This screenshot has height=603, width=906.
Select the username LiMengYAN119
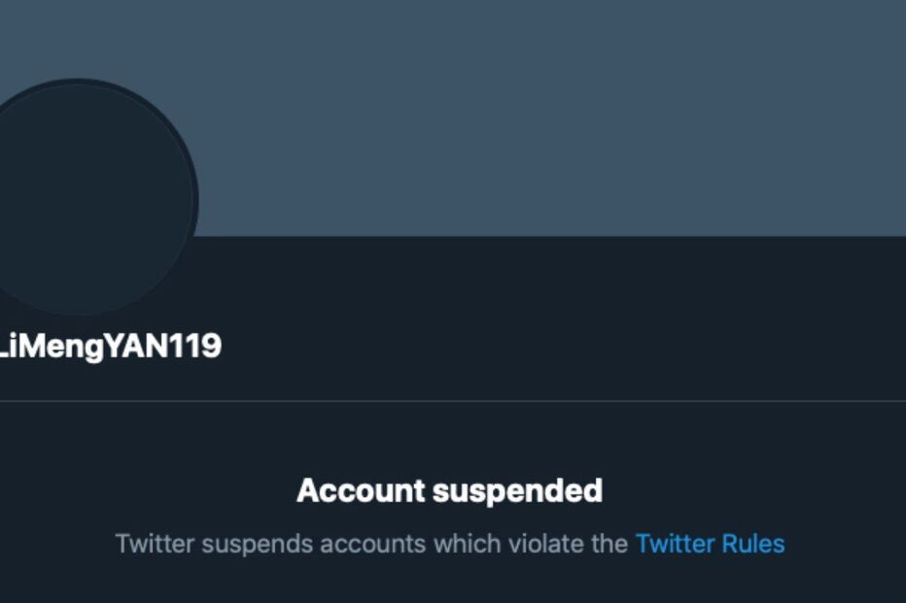pos(110,342)
